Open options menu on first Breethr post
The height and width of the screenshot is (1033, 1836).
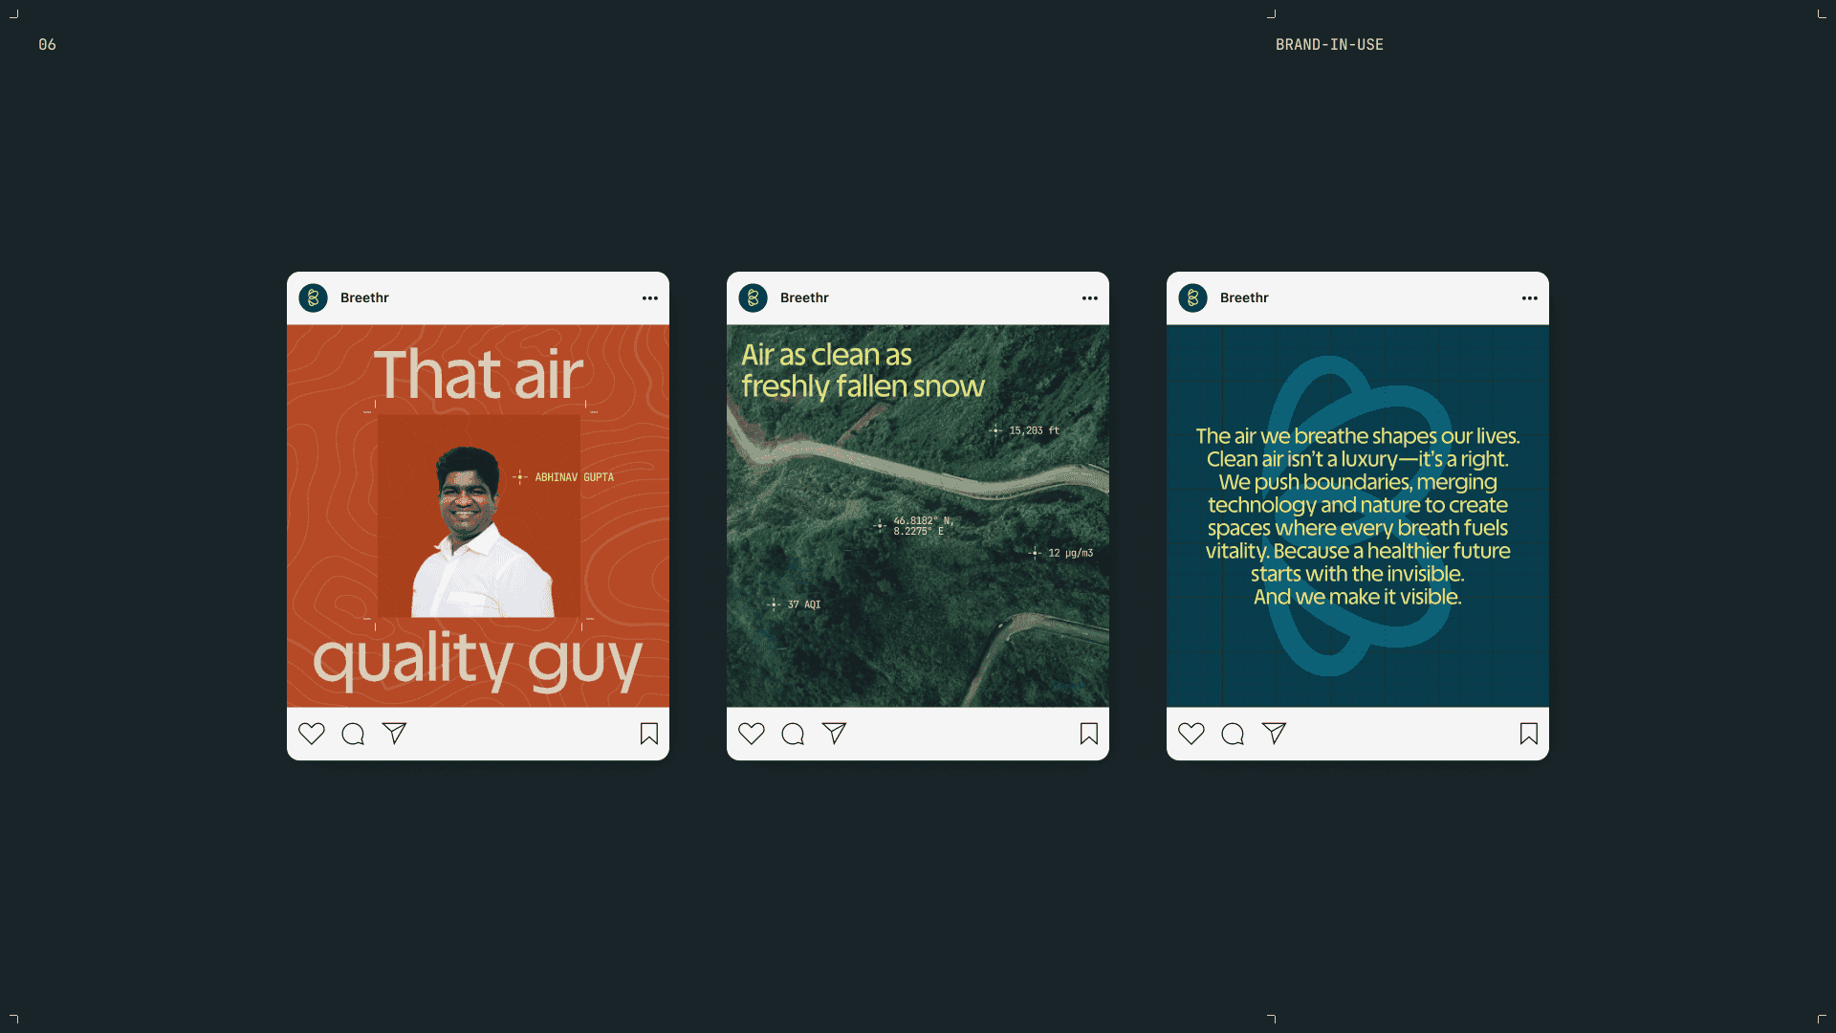(650, 298)
